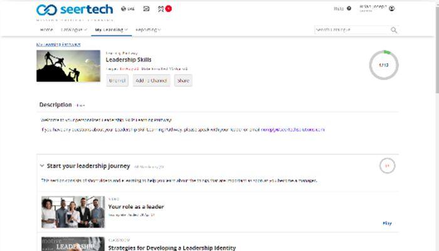Screen dimensions: 439x251
Task: Open the Catalogue dropdown menu
Action: coord(74,29)
